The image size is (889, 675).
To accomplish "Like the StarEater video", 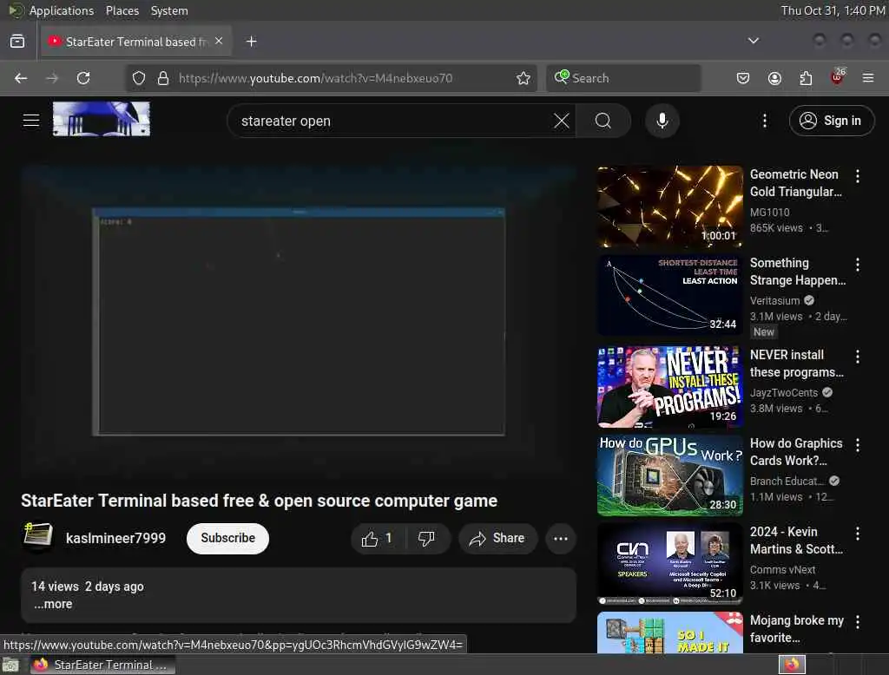I will pos(378,539).
